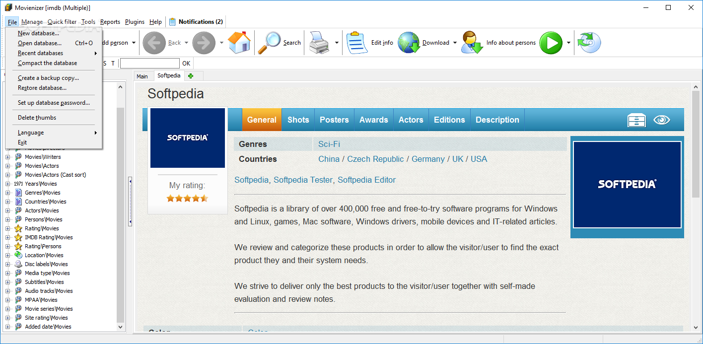Click the quick filter text field
703x344 pixels.
click(x=150, y=63)
